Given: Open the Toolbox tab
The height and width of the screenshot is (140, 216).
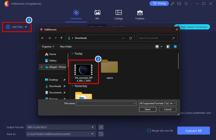Looking at the screenshot, I should coord(140,15).
